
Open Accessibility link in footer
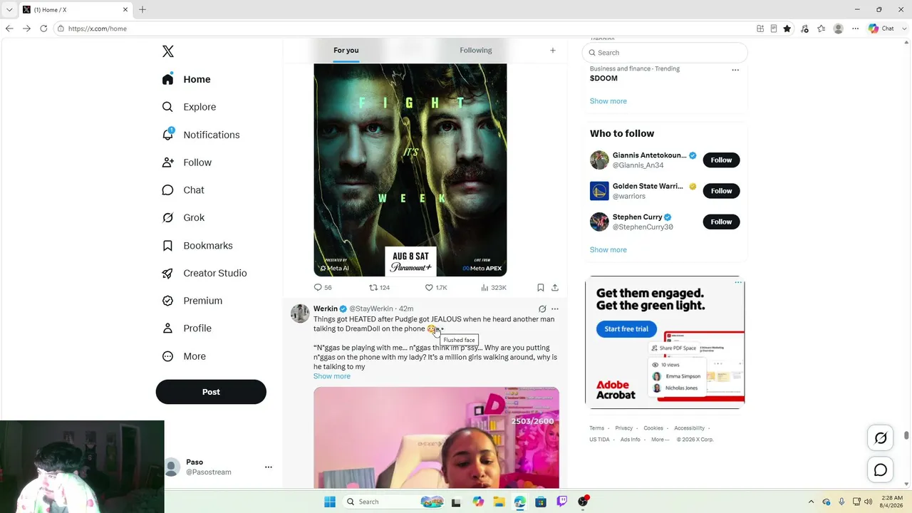690,428
